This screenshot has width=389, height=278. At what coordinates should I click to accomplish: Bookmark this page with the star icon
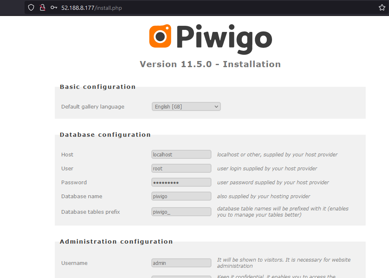(382, 7)
